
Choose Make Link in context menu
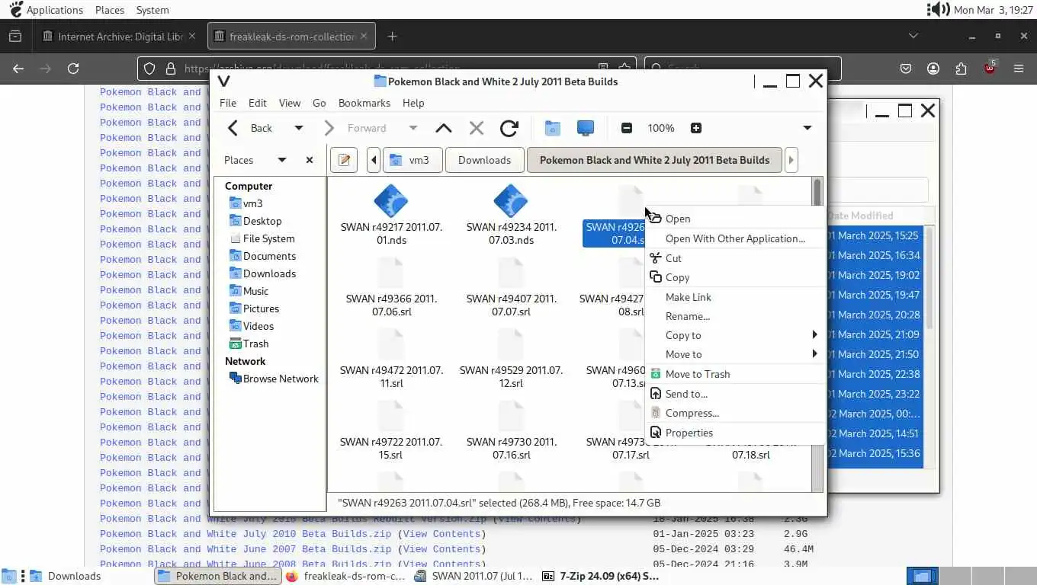click(734, 297)
